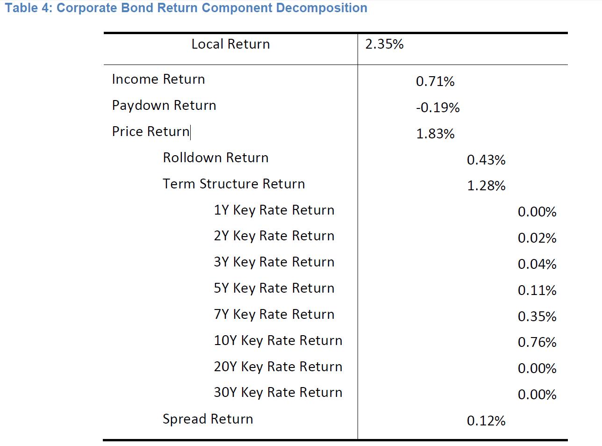602x446 pixels.
Task: Click the Local Return header cell
Action: click(x=230, y=44)
